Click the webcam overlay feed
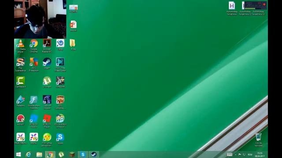Viewport: 282px width, 158px height. 40,19
